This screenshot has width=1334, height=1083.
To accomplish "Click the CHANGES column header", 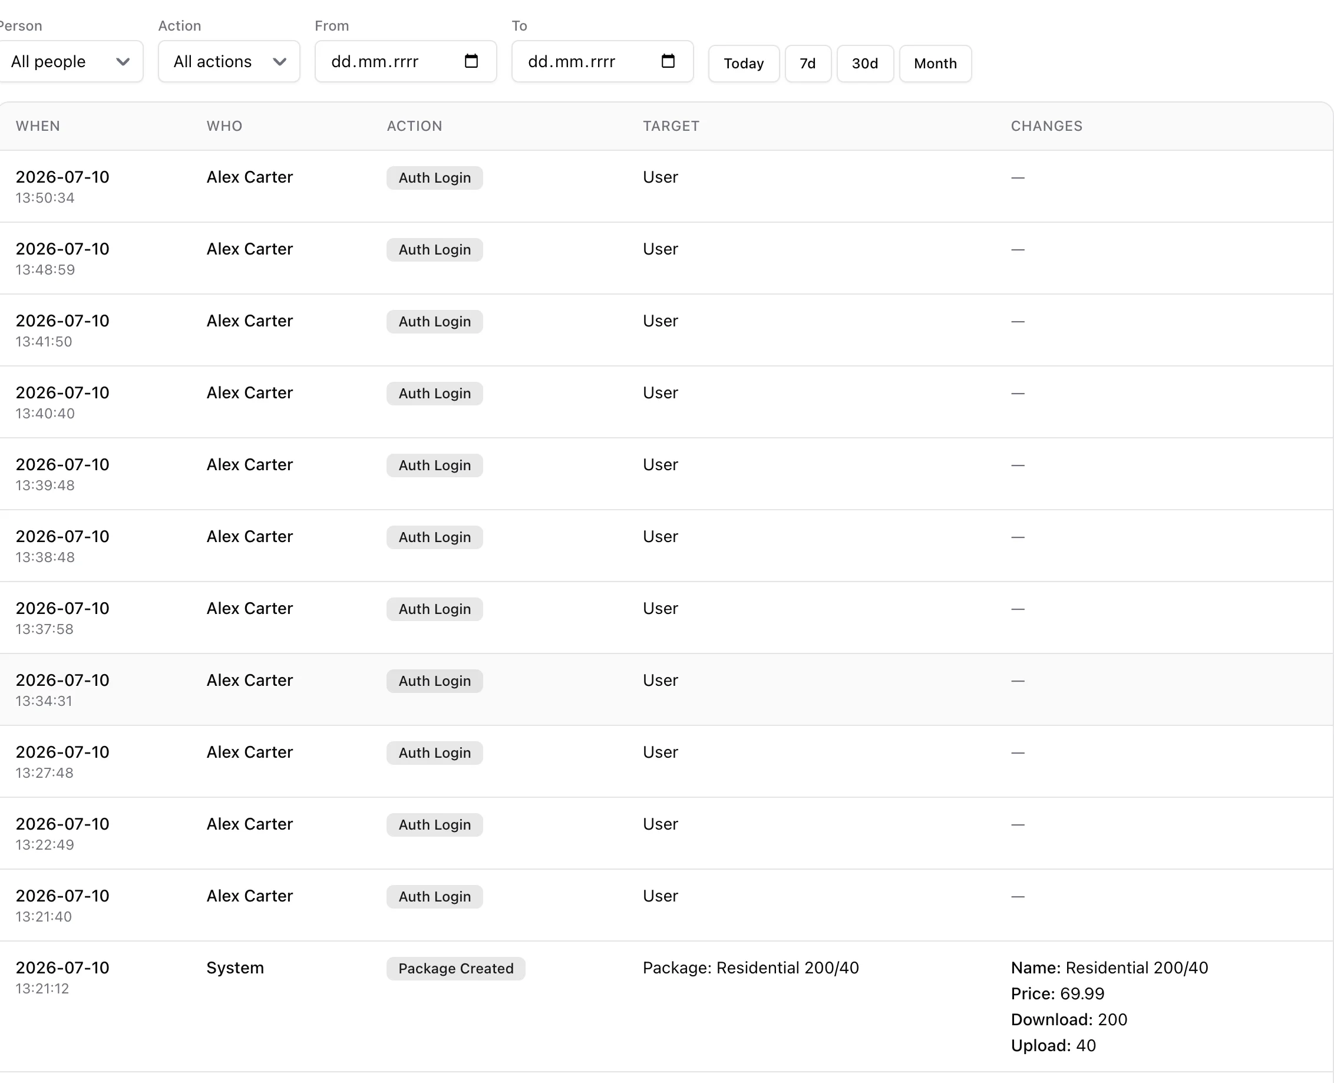I will click(1046, 126).
